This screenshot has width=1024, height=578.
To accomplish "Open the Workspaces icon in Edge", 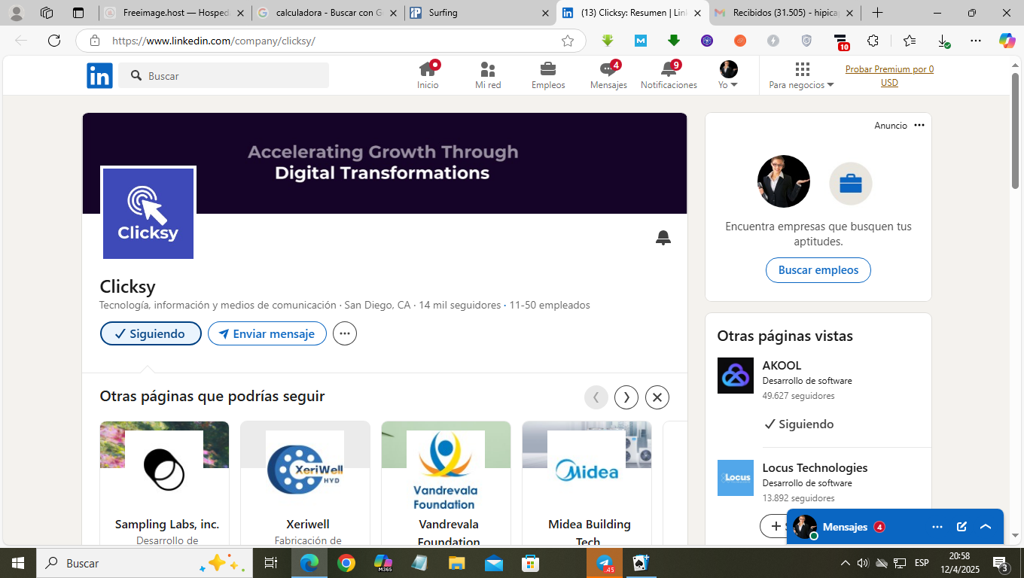I will [47, 13].
